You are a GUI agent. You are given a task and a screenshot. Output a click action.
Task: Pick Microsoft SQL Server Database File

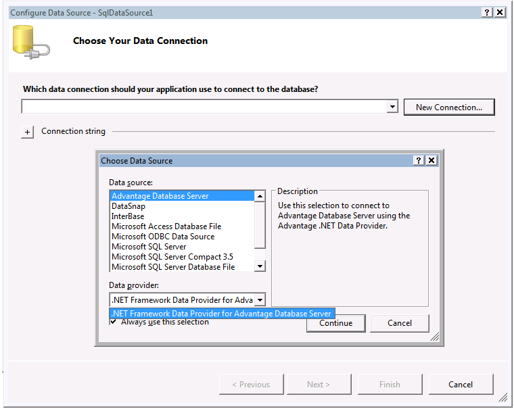coord(182,267)
